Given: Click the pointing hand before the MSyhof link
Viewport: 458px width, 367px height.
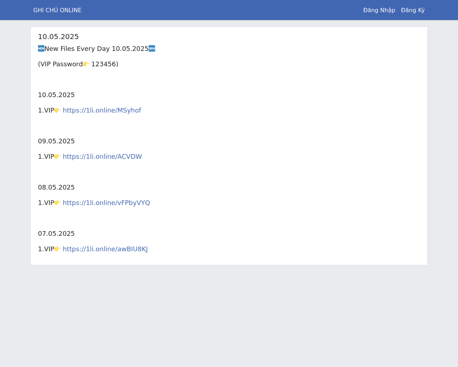Looking at the screenshot, I should click(58, 110).
